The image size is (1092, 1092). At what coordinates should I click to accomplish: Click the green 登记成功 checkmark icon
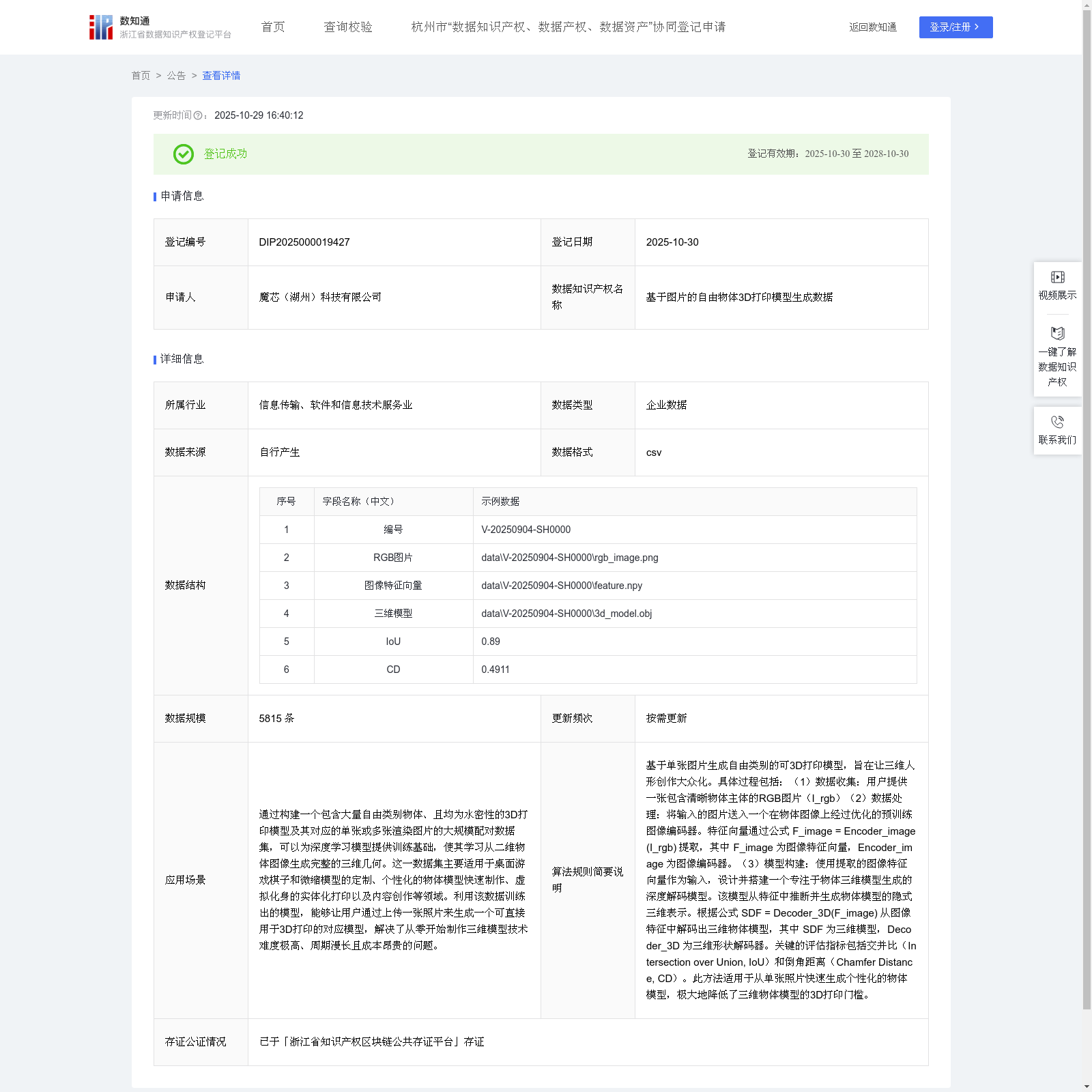(183, 154)
